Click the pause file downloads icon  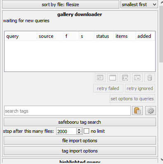(125, 78)
